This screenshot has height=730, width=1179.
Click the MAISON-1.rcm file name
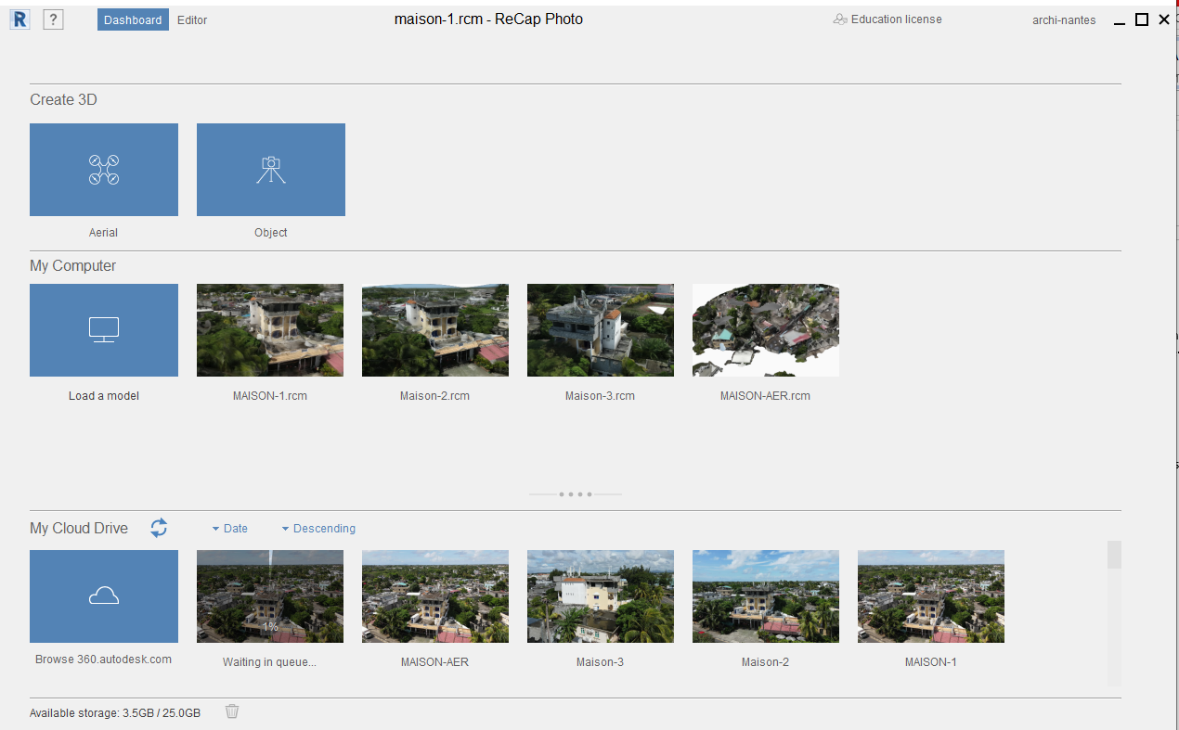270,396
